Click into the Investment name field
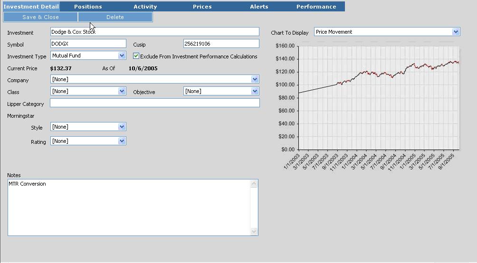The width and height of the screenshot is (477, 263). coord(154,32)
